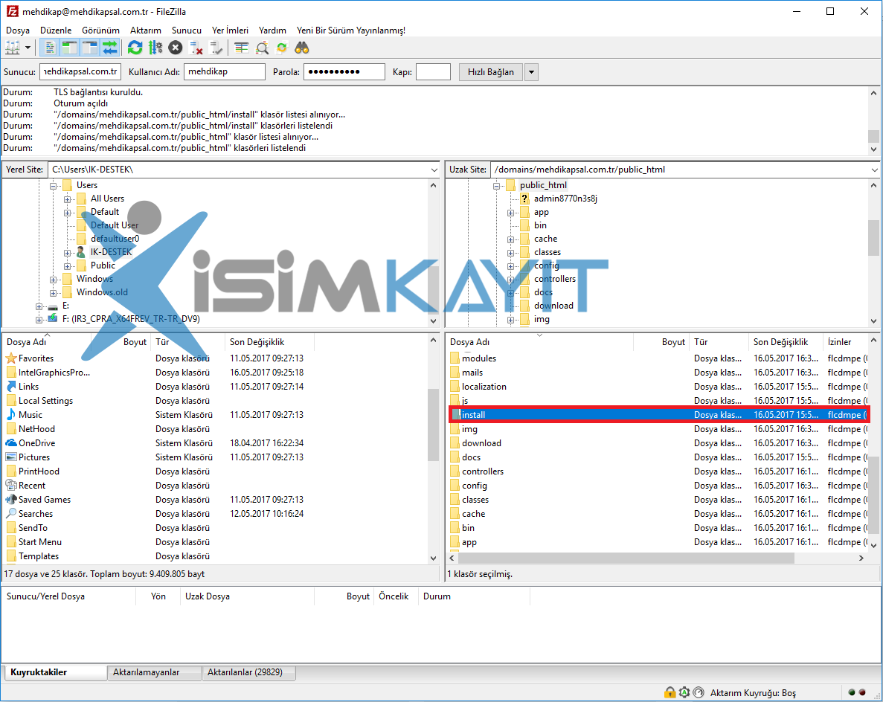Disconnect from the server icon

point(196,48)
